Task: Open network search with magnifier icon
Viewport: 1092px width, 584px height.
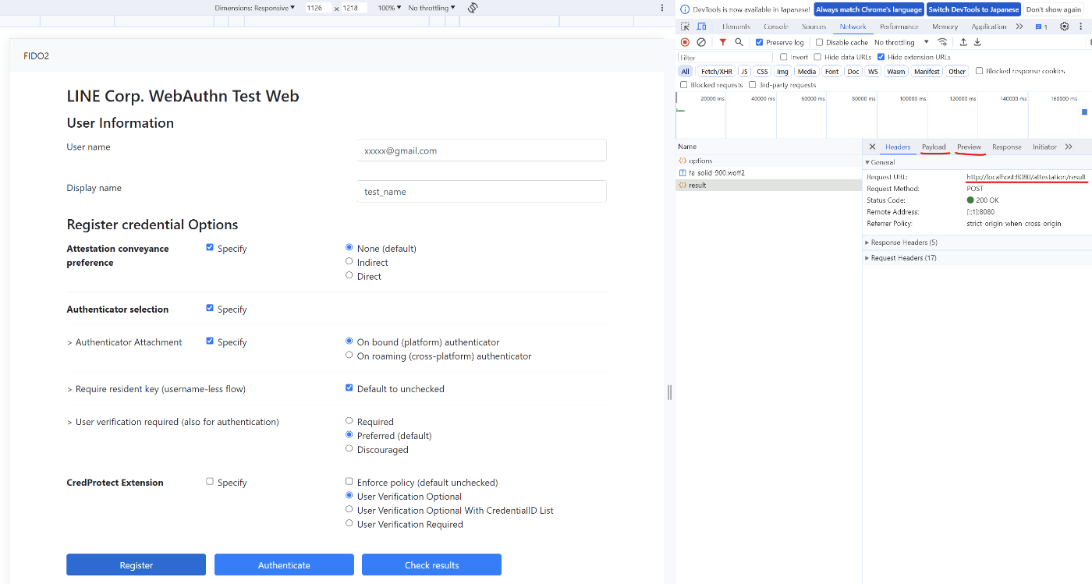Action: pos(739,42)
